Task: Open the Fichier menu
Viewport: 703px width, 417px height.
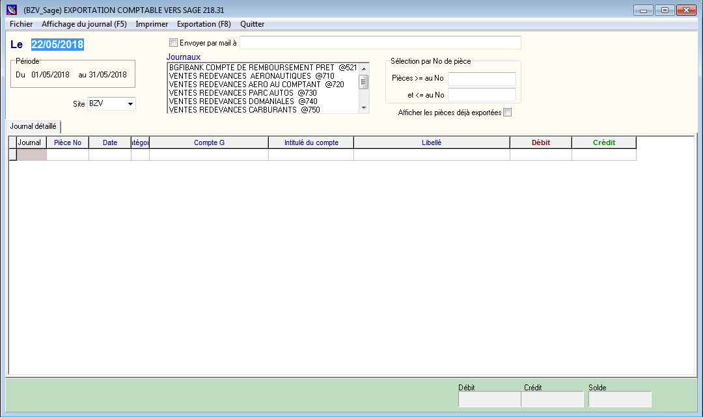Action: pyautogui.click(x=21, y=24)
